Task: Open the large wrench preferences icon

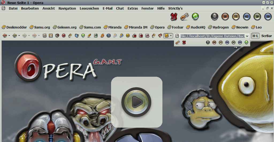Action: tap(185, 17)
